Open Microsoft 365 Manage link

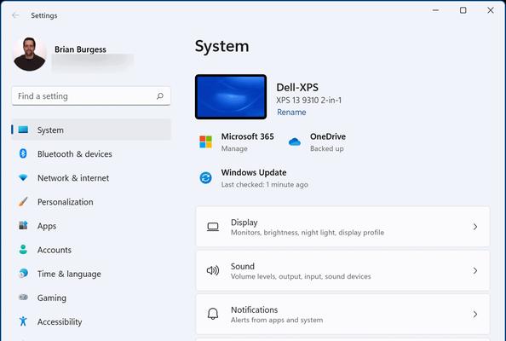[234, 148]
